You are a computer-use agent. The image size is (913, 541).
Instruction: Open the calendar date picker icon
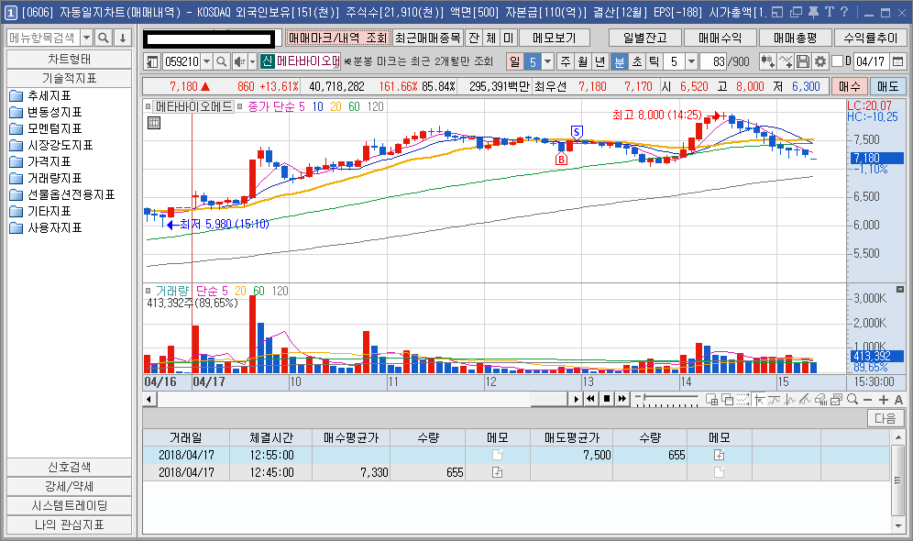point(897,61)
